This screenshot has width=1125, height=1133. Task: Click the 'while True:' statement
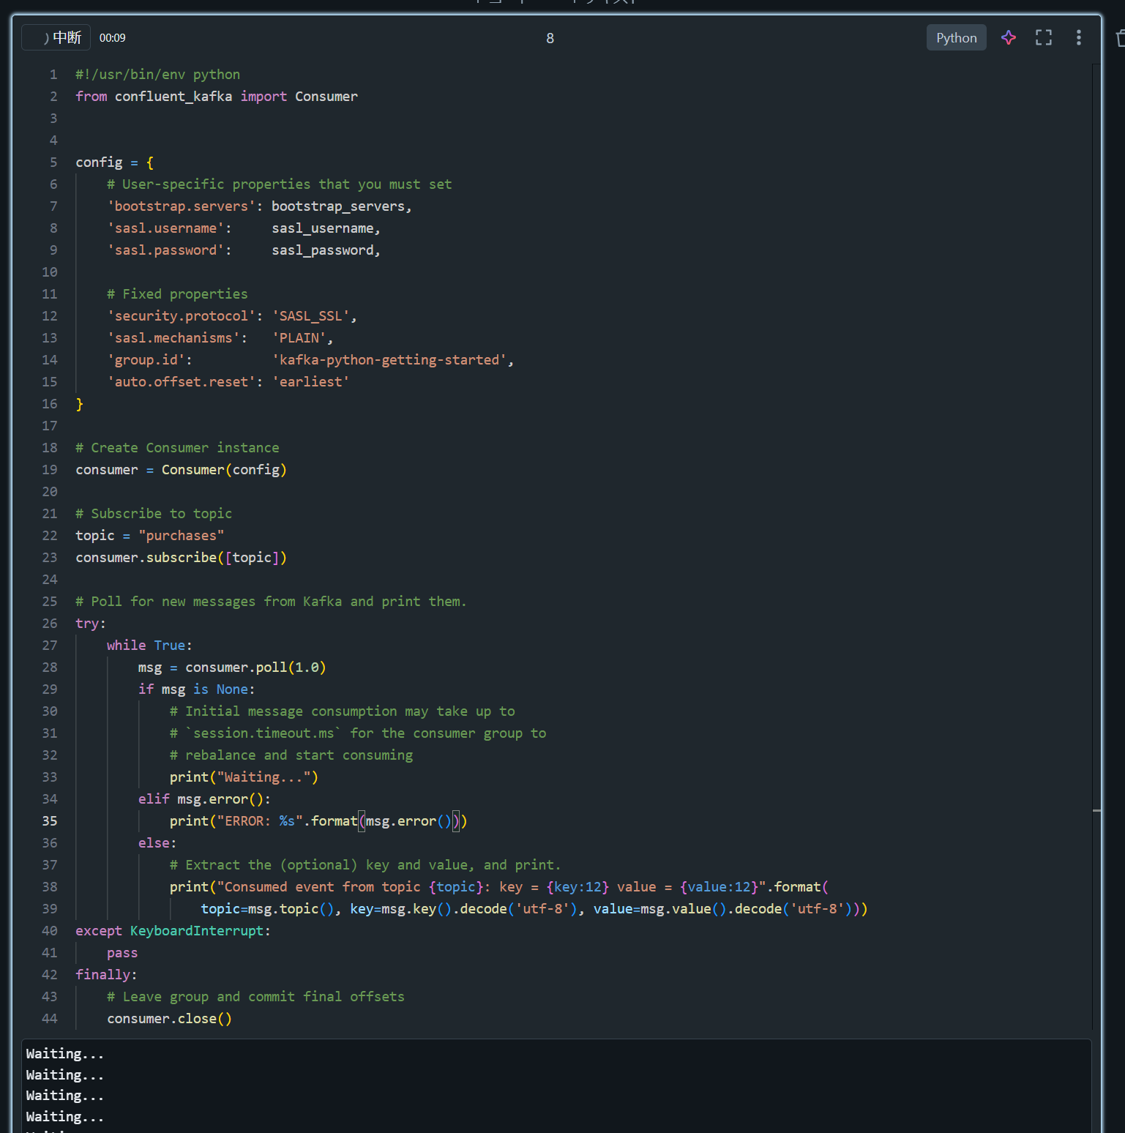[149, 646]
